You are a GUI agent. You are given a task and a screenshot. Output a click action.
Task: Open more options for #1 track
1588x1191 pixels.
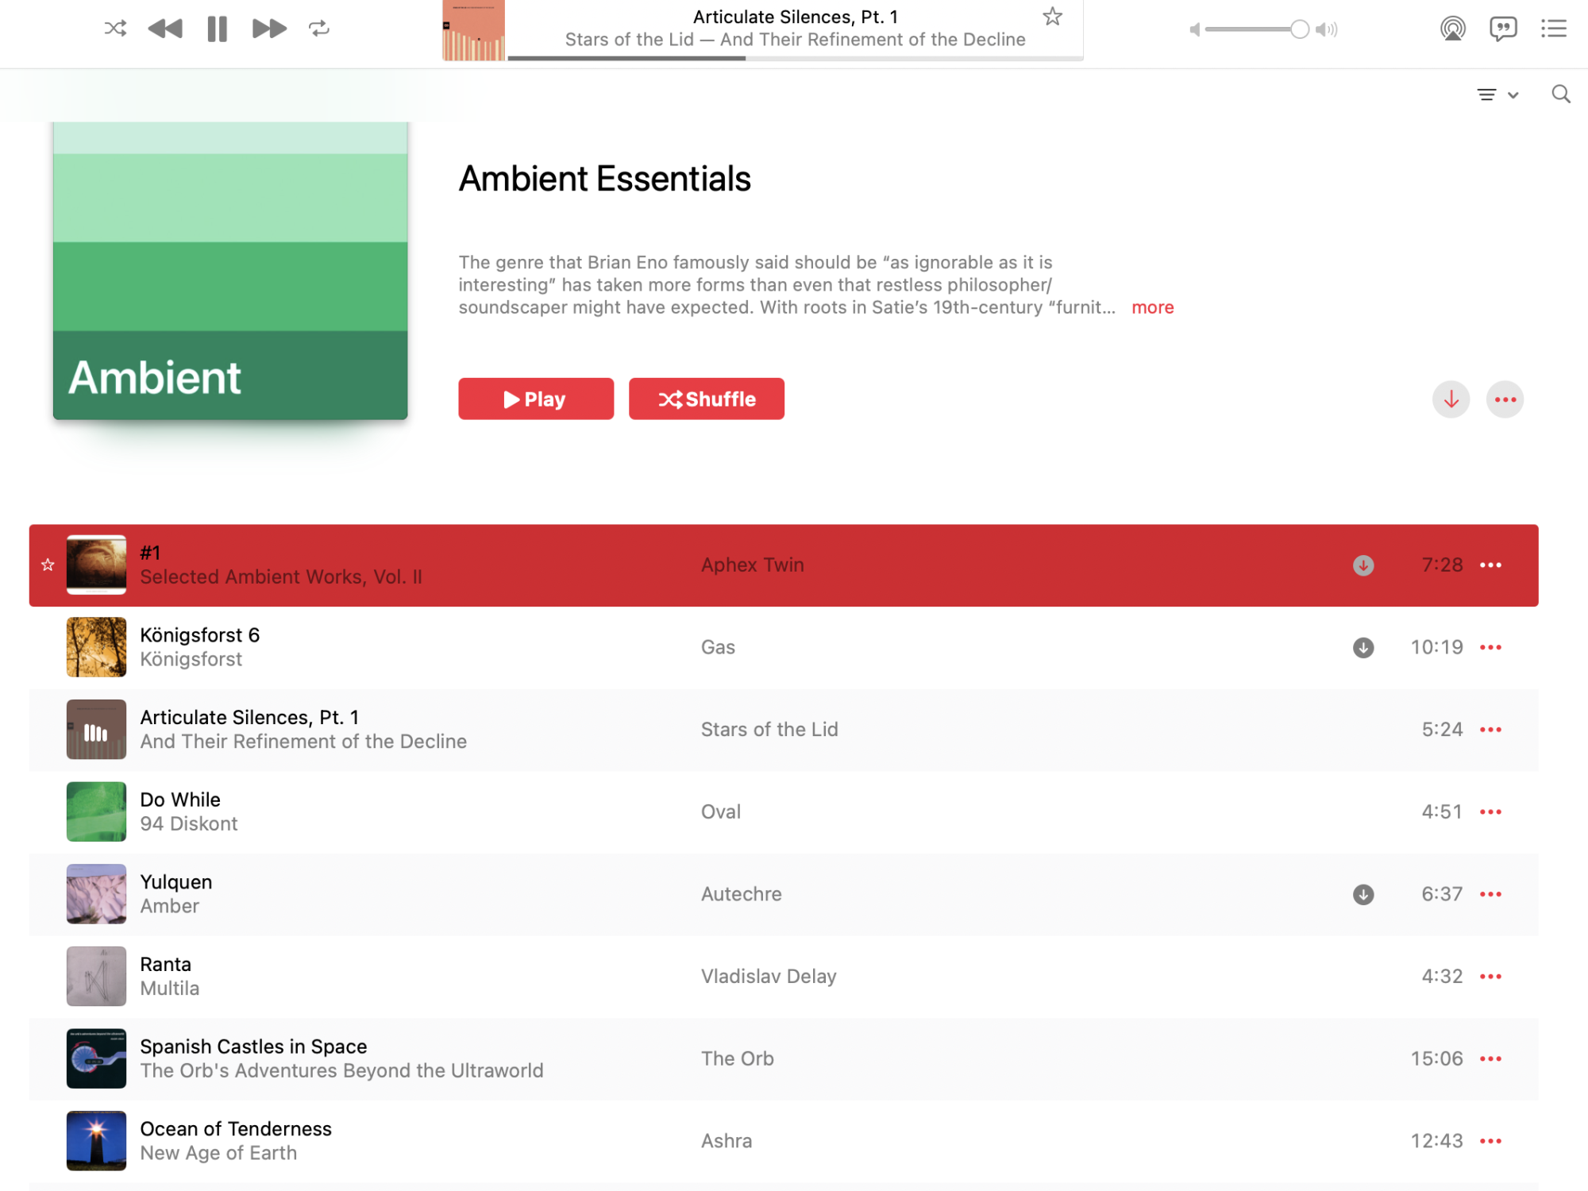pyautogui.click(x=1491, y=565)
